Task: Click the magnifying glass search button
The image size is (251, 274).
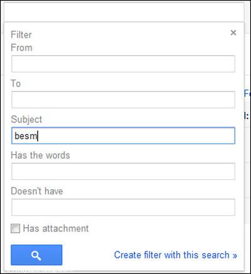Action: (36, 255)
